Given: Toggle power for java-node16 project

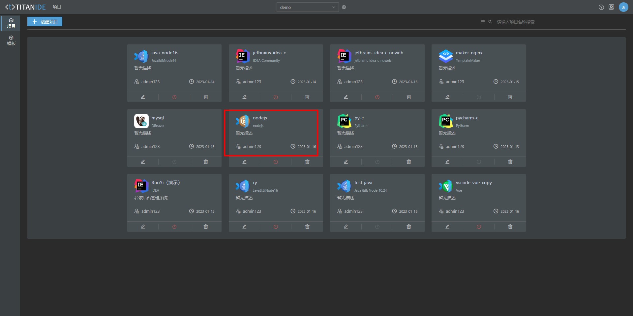Looking at the screenshot, I should pyautogui.click(x=174, y=97).
